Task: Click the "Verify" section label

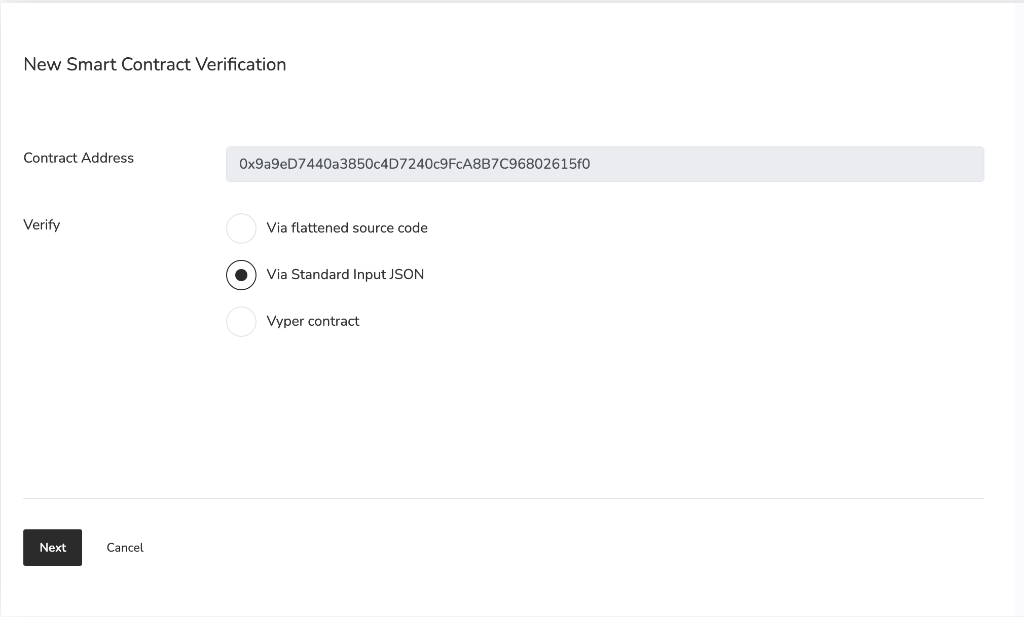Action: [x=42, y=225]
